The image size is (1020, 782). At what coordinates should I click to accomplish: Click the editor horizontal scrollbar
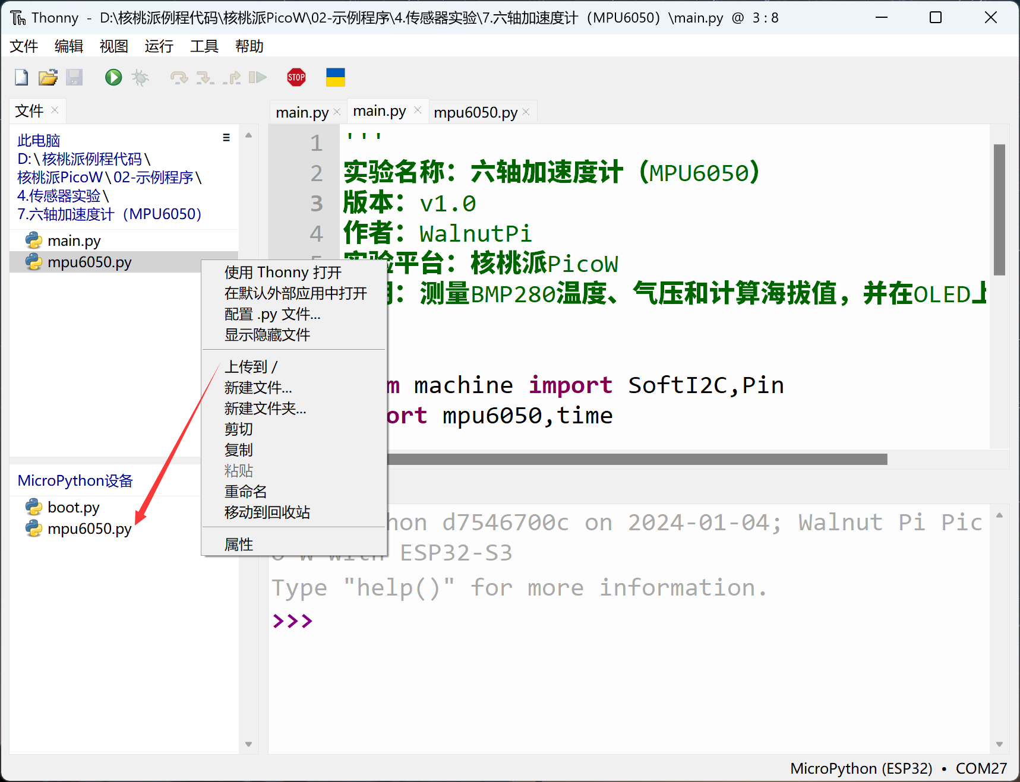(x=636, y=460)
